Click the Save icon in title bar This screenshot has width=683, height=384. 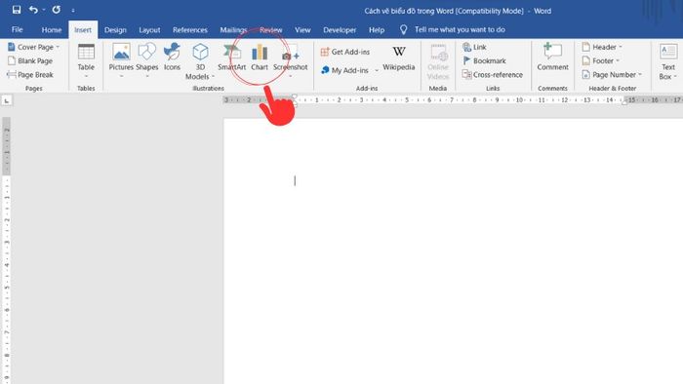pyautogui.click(x=17, y=10)
